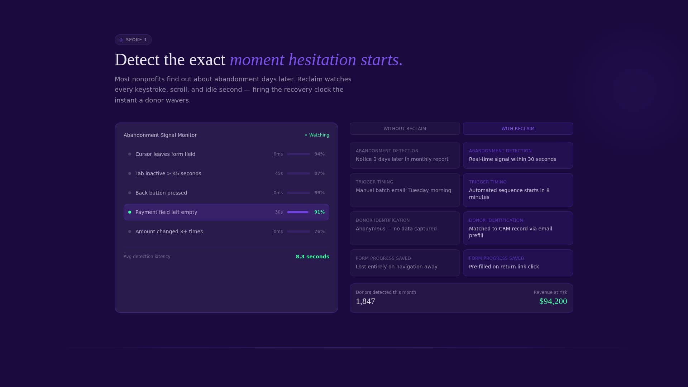Click the Detect the exact moment headline

pos(259,60)
